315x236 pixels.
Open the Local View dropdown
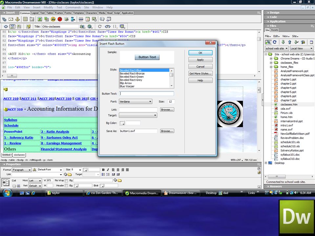pos(301,49)
